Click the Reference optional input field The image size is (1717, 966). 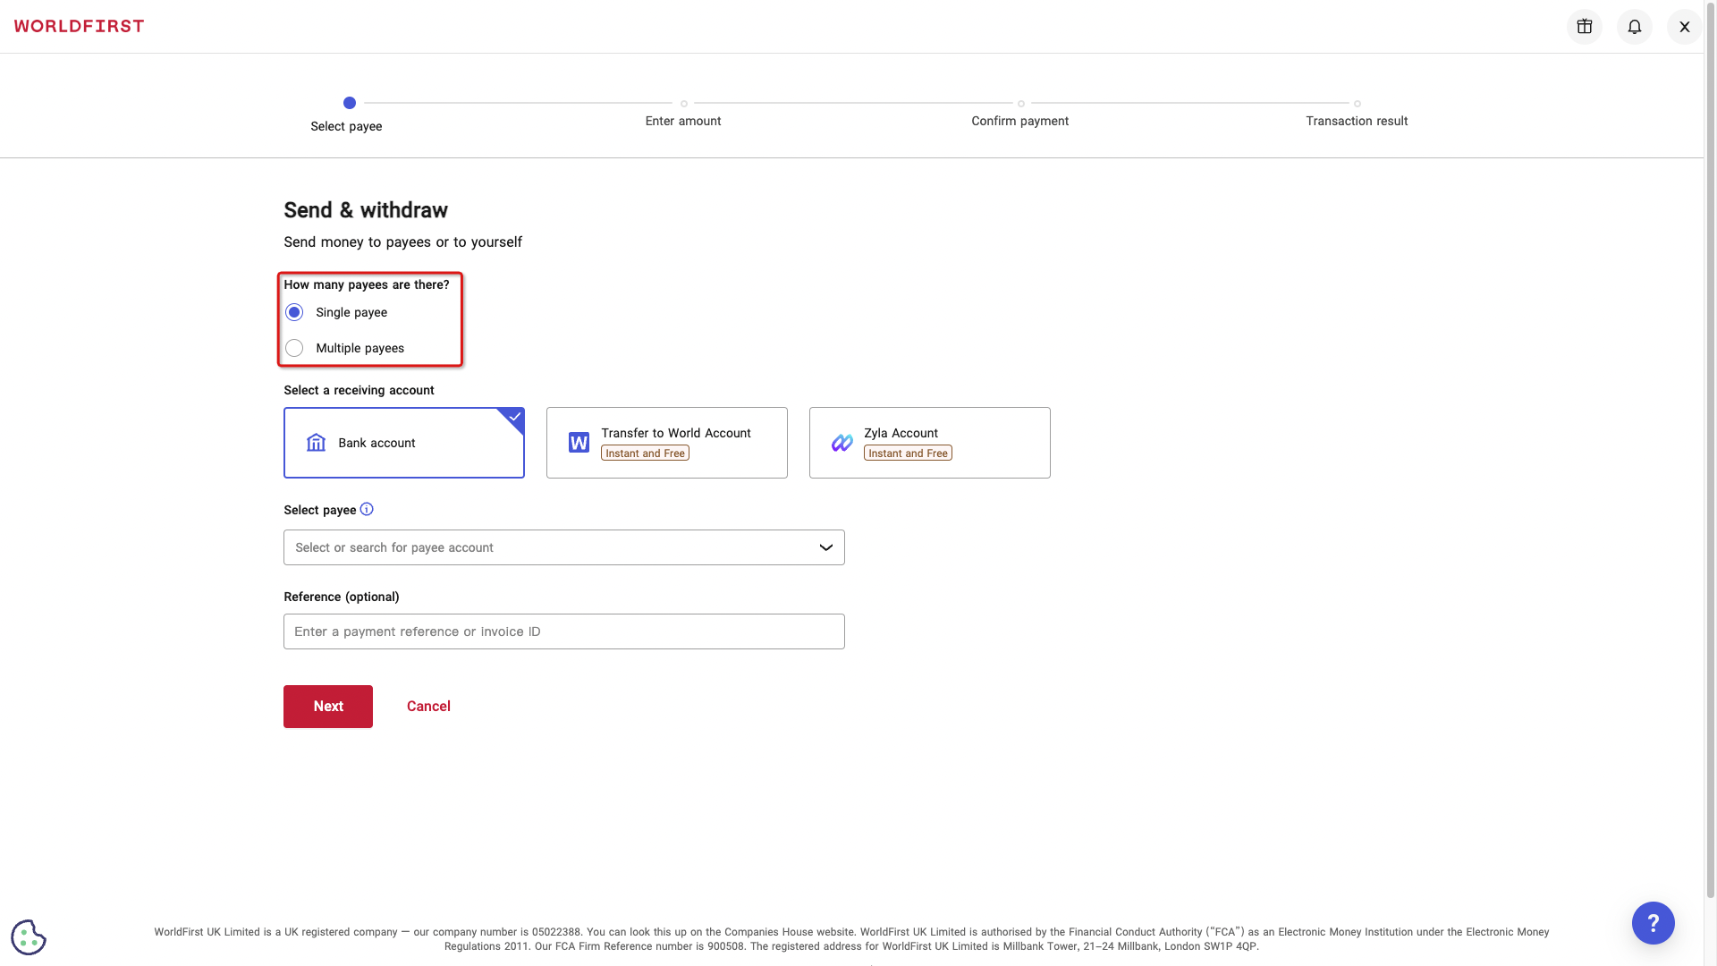pos(563,631)
